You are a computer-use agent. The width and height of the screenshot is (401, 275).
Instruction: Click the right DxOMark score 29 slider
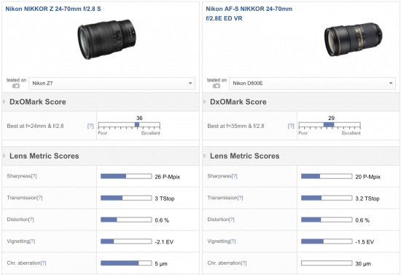click(330, 125)
